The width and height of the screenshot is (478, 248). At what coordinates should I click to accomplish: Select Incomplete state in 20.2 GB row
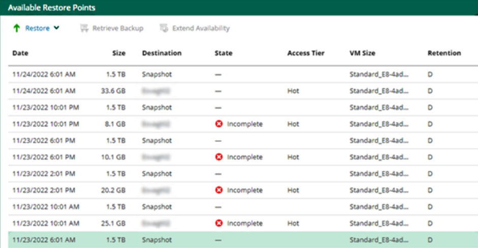244,190
